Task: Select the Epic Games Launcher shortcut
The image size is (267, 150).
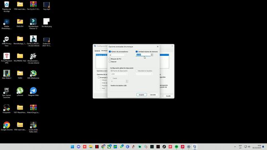Action: (7, 92)
